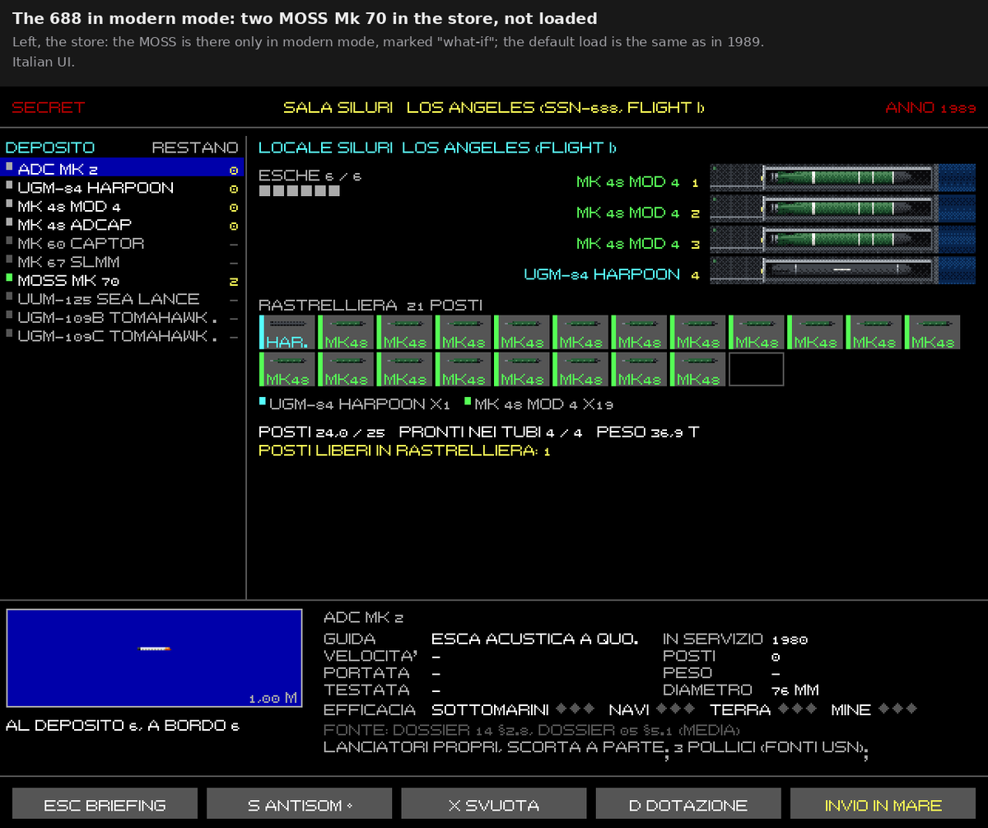
Task: Choose UUM-125 SEA LANCE entry
Action: pos(122,298)
